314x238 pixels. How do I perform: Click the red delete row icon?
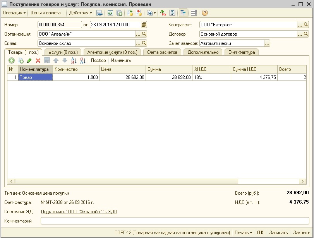38,60
